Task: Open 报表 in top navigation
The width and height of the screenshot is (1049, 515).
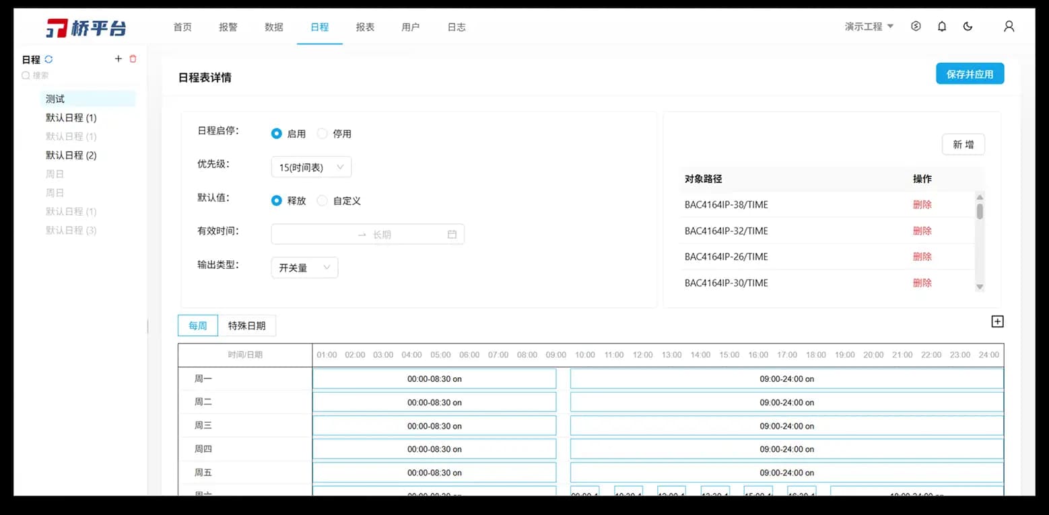Action: pos(365,27)
